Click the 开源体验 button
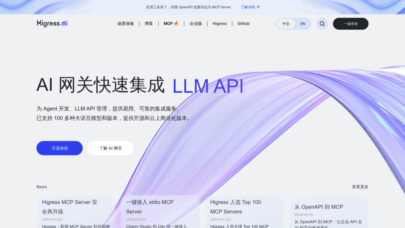The width and height of the screenshot is (405, 228). tap(59, 148)
